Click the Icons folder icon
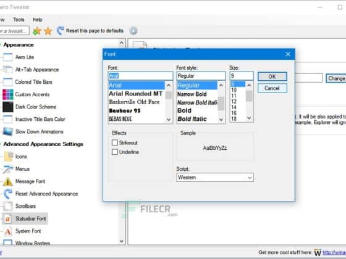 (9, 157)
